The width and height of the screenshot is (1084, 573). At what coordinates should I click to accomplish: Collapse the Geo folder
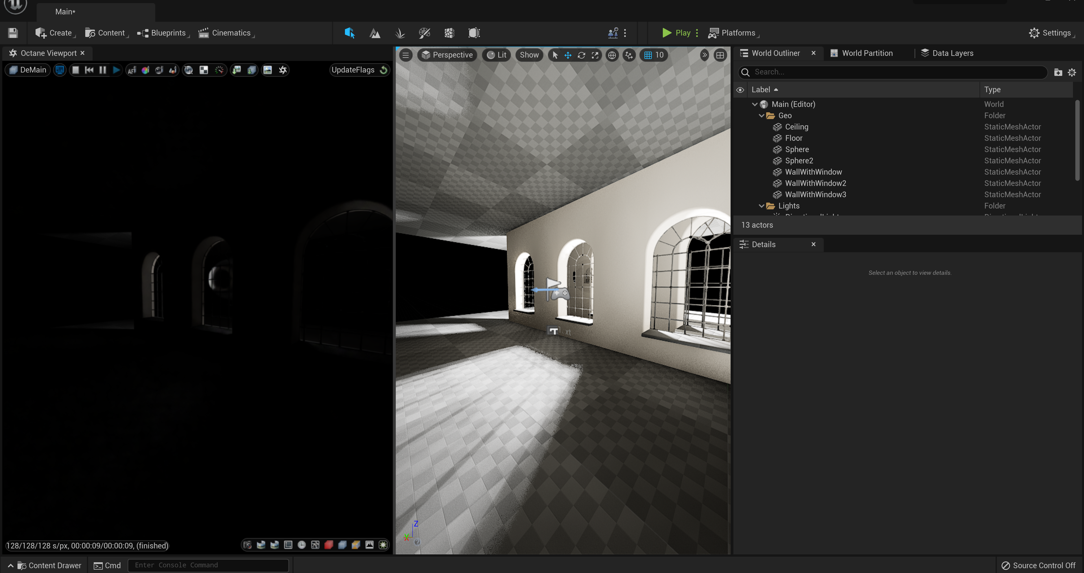coord(761,116)
